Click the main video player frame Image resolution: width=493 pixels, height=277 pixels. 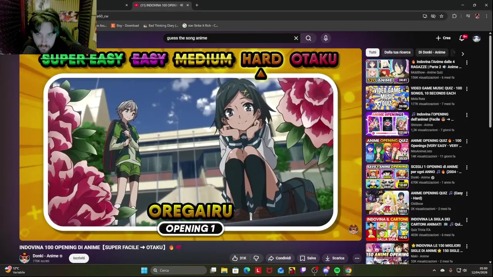191,144
